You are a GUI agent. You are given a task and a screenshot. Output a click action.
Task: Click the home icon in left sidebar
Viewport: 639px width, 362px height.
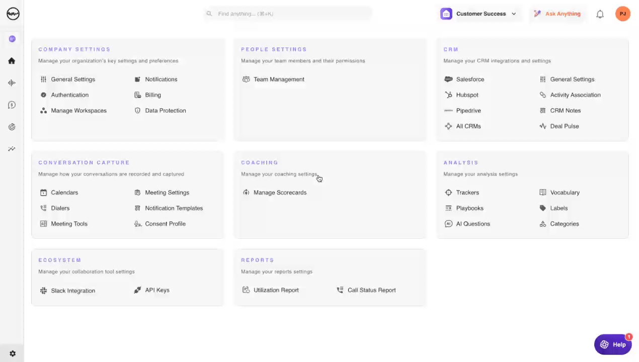[12, 61]
